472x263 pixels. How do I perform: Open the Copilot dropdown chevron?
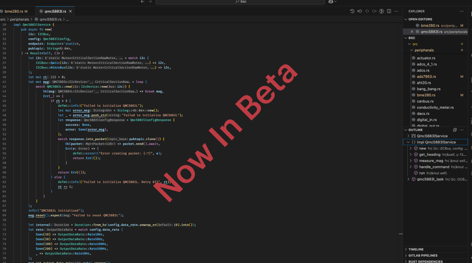335,1
